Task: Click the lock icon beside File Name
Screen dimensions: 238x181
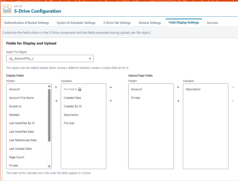Action: 80,89
